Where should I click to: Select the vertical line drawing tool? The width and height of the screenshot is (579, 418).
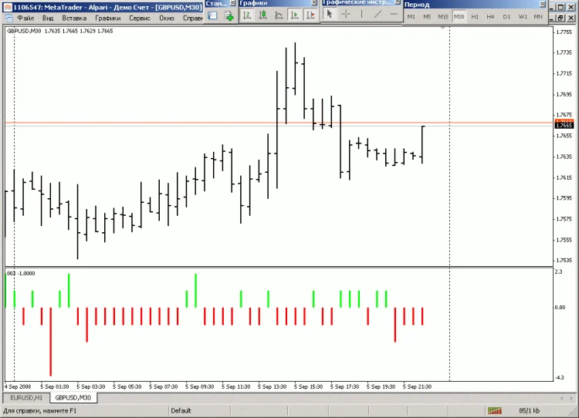pyautogui.click(x=361, y=15)
